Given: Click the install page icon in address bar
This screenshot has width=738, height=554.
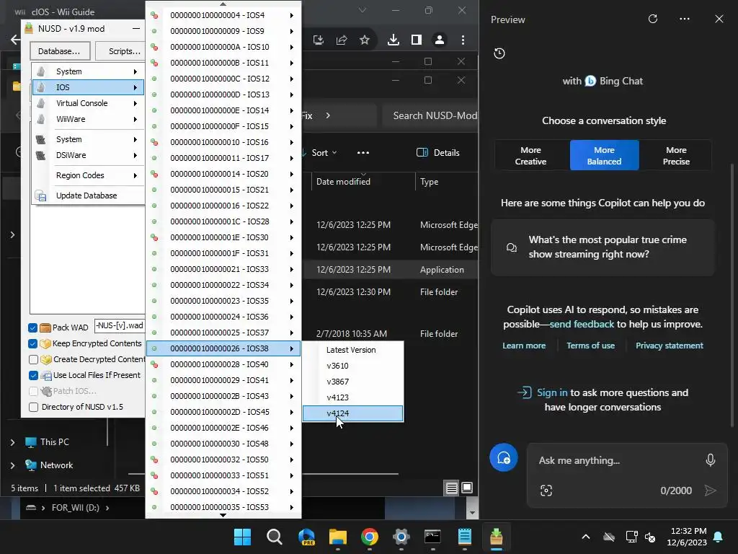Looking at the screenshot, I should [318, 40].
